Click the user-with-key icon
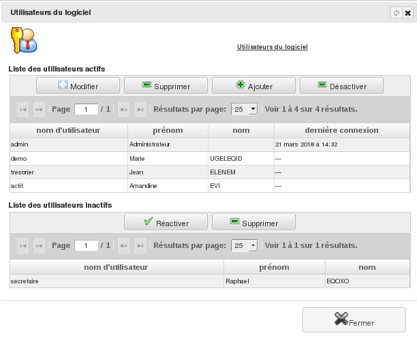417x342 pixels. tap(24, 40)
